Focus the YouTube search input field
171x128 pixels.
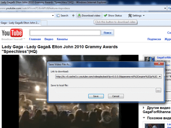coord(65,33)
